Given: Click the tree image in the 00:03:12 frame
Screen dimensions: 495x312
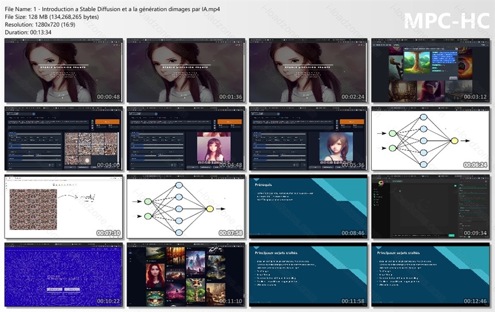Looking at the screenshot, I should 417,63.
